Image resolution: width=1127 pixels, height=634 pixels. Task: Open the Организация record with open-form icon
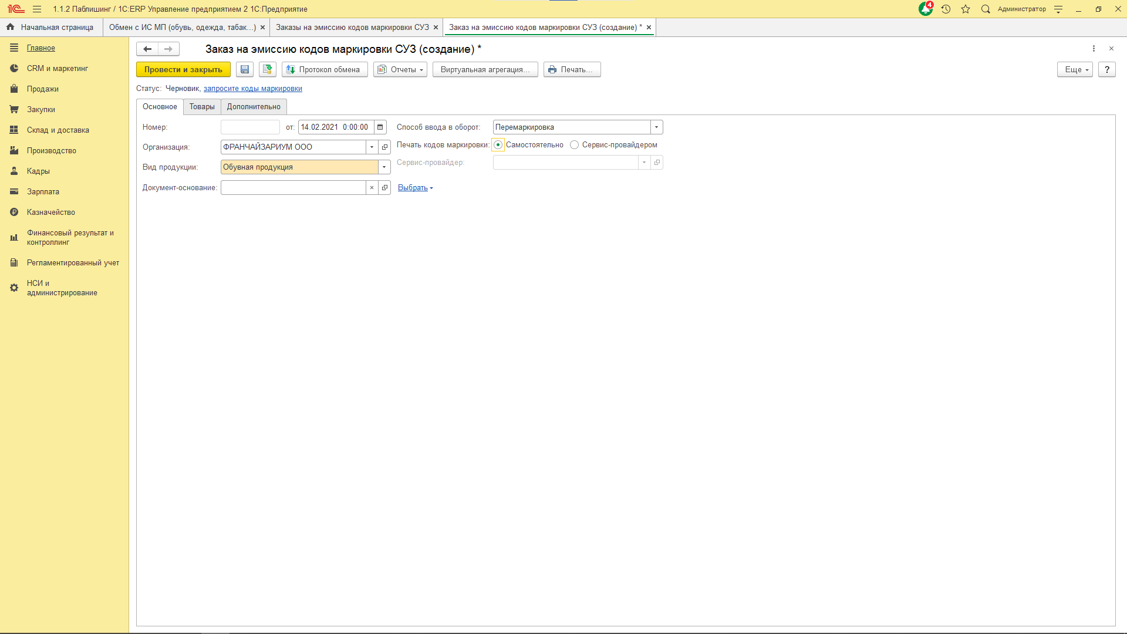pos(384,147)
